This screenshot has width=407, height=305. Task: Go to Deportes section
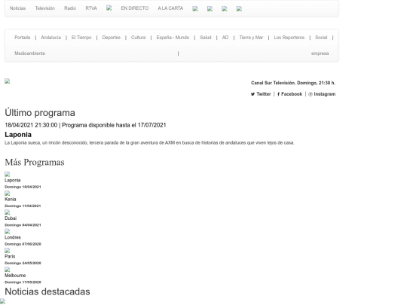(111, 38)
